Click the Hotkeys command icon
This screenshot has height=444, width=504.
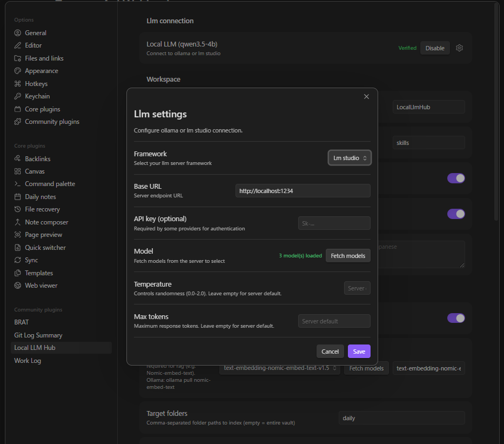(x=18, y=84)
